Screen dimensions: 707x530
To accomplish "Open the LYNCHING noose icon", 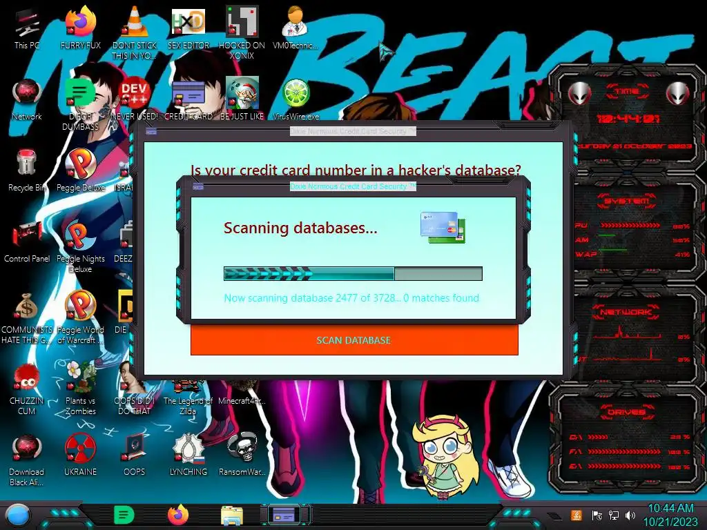I will coord(188,455).
